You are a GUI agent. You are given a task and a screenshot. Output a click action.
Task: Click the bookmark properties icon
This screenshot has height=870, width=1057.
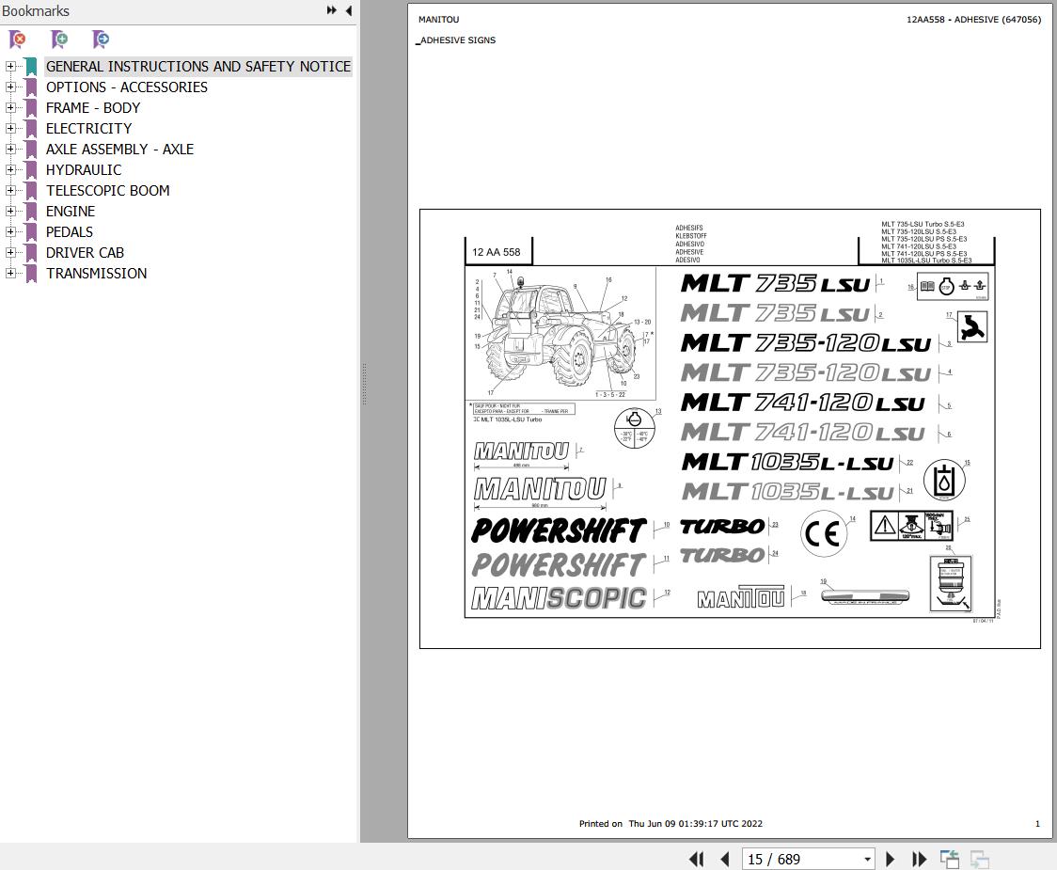coord(101,40)
